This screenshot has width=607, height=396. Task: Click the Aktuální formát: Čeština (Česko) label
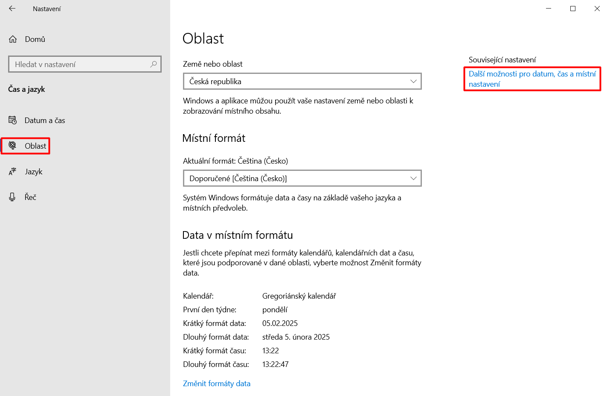pyautogui.click(x=235, y=161)
